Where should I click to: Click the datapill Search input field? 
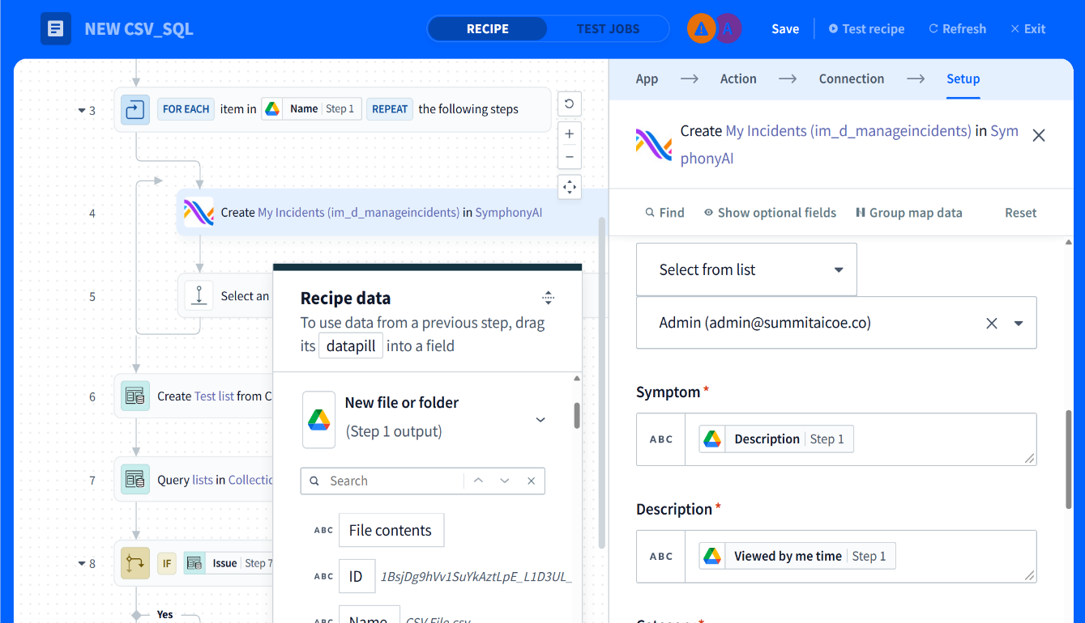(x=393, y=481)
